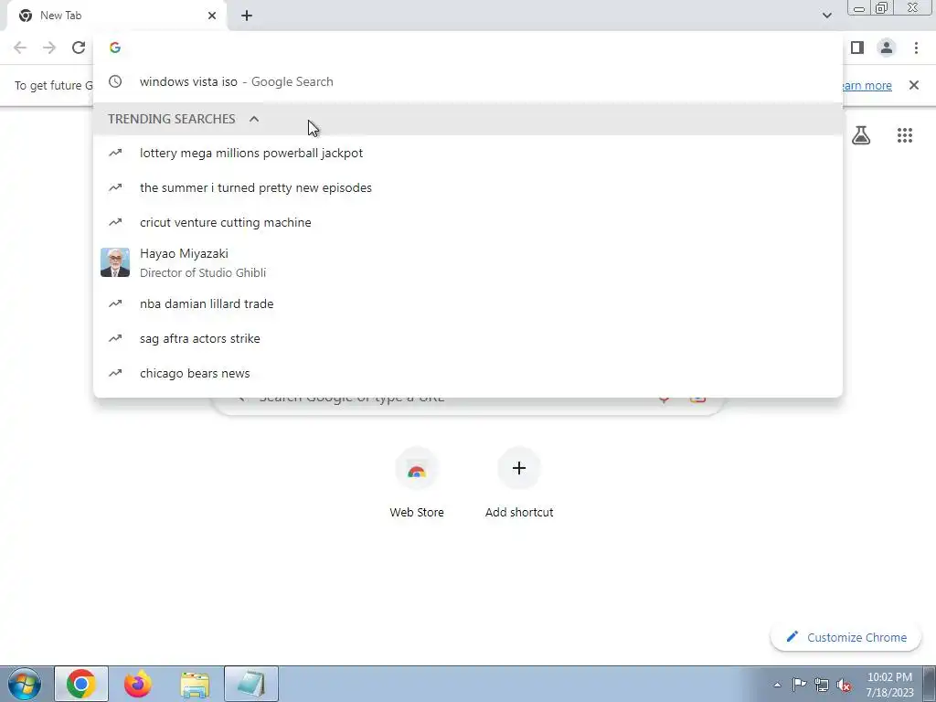Switch to the New Tab tab
This screenshot has height=702, width=936.
pyautogui.click(x=116, y=16)
